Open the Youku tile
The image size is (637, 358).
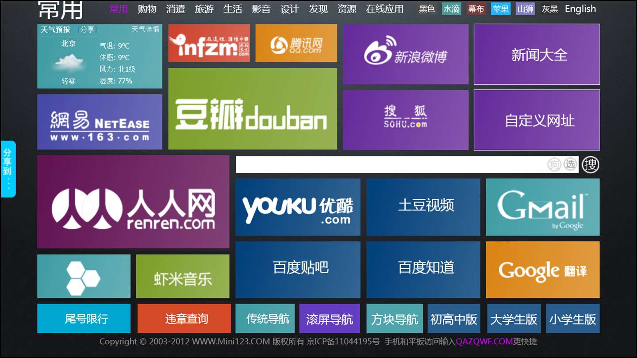(298, 207)
